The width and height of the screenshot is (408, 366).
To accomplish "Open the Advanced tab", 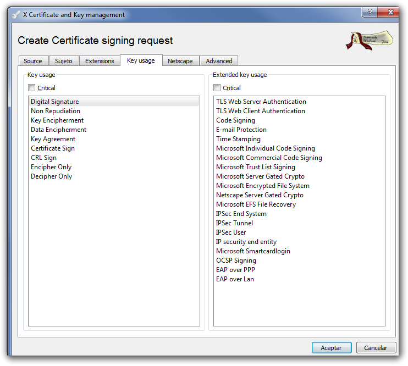I will 219,61.
